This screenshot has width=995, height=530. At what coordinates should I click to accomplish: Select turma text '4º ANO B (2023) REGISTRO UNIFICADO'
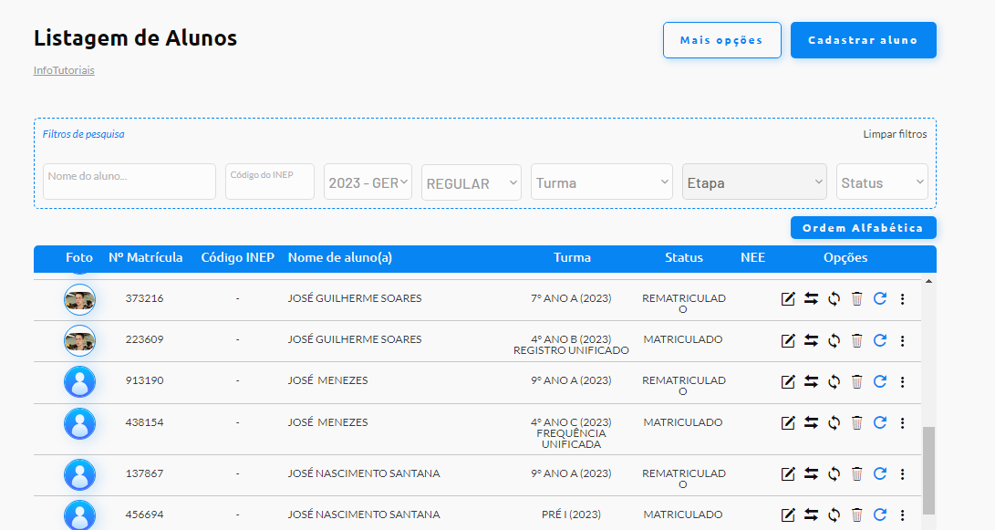(x=571, y=345)
